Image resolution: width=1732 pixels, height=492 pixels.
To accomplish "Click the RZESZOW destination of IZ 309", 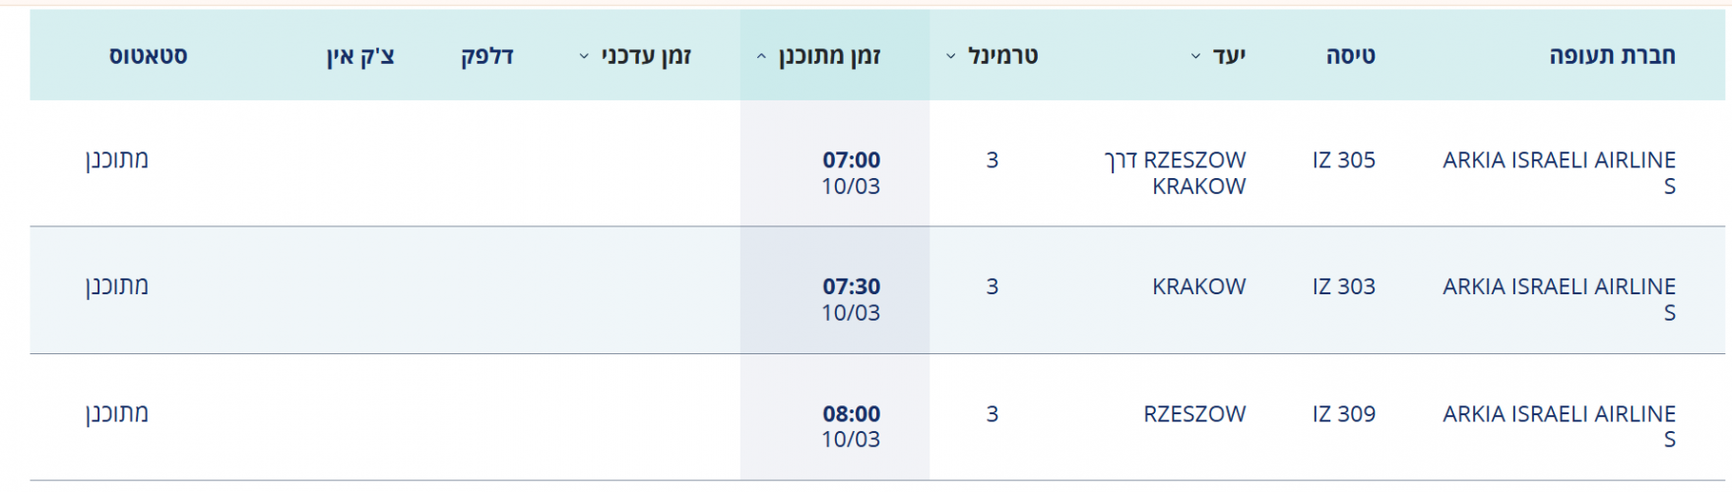I will [1194, 414].
